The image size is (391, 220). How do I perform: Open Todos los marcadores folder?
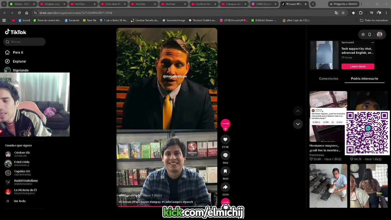(x=374, y=20)
